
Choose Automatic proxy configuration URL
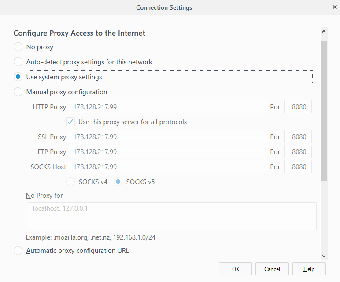pyautogui.click(x=18, y=251)
